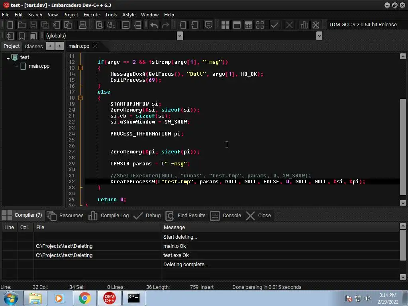Click the Save floppy-disk toolbar icon
Viewport: 408px width, 306px height.
tap(33, 25)
